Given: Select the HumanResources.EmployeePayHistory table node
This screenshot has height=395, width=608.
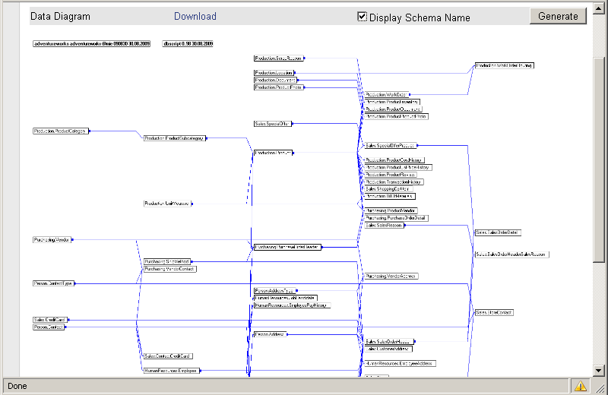Looking at the screenshot, I should point(292,305).
